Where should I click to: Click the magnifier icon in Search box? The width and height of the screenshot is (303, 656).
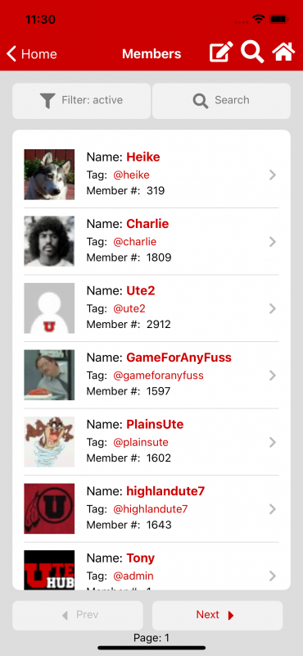[x=201, y=101]
